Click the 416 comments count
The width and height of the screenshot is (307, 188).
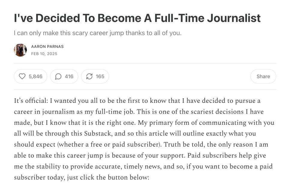(x=69, y=76)
